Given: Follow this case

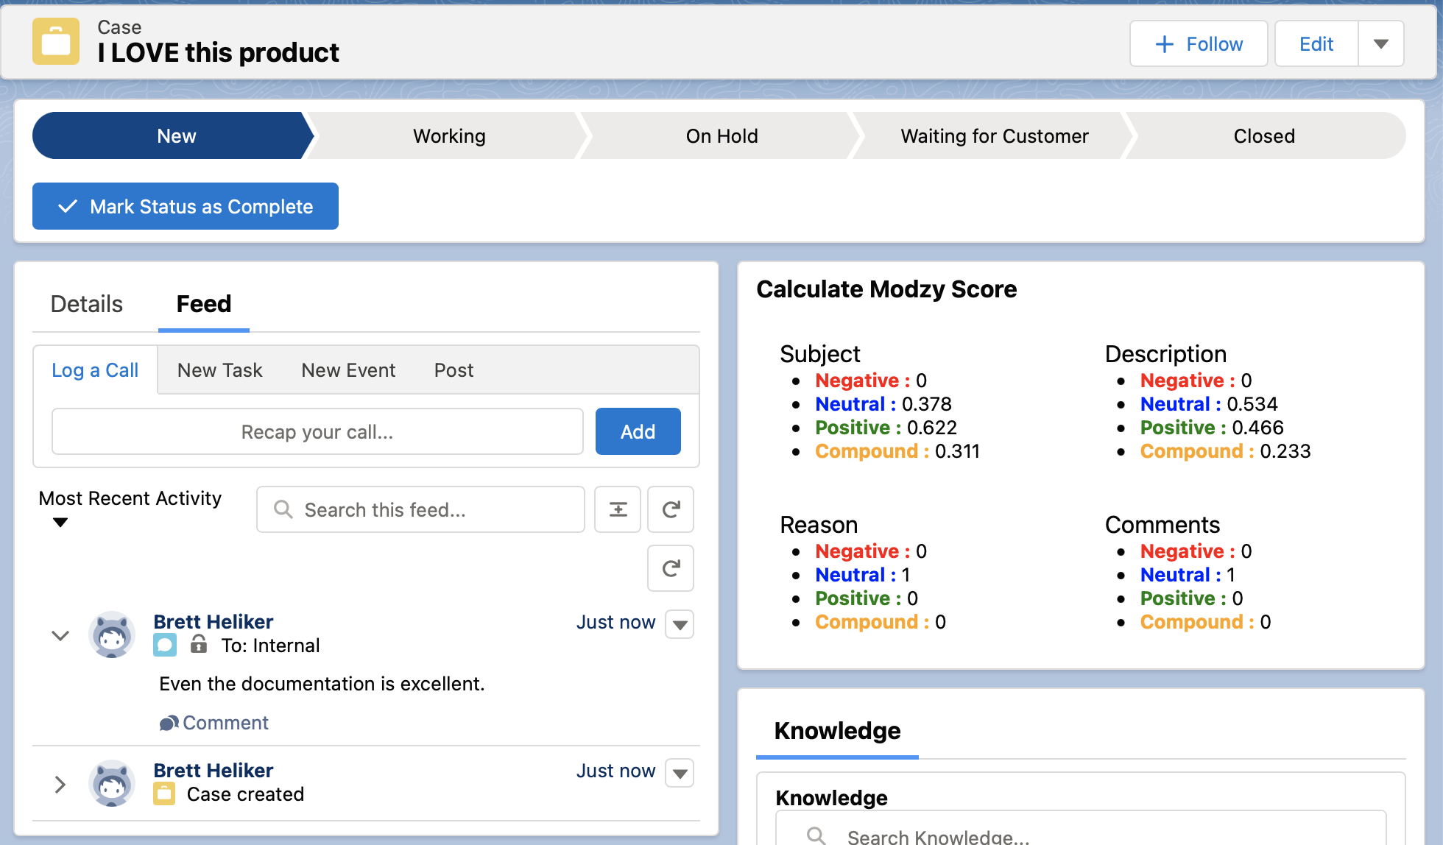Looking at the screenshot, I should coord(1199,44).
